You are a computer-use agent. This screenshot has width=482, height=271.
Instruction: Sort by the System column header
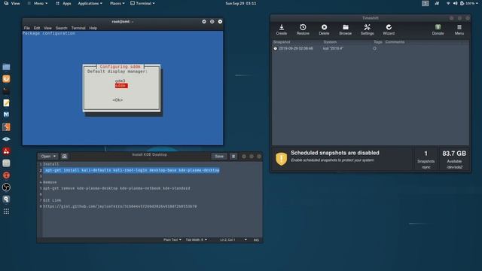pyautogui.click(x=330, y=42)
